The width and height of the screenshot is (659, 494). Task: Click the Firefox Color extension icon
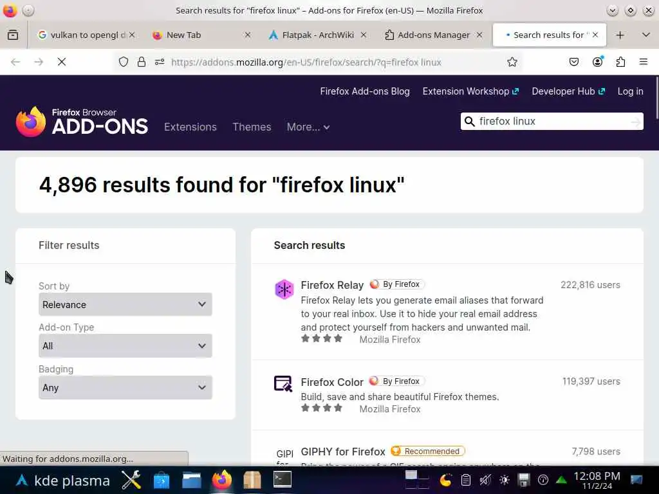tap(283, 383)
